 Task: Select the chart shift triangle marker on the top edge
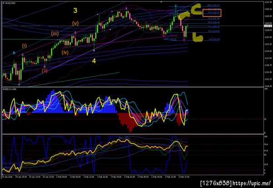tap(161, 2)
